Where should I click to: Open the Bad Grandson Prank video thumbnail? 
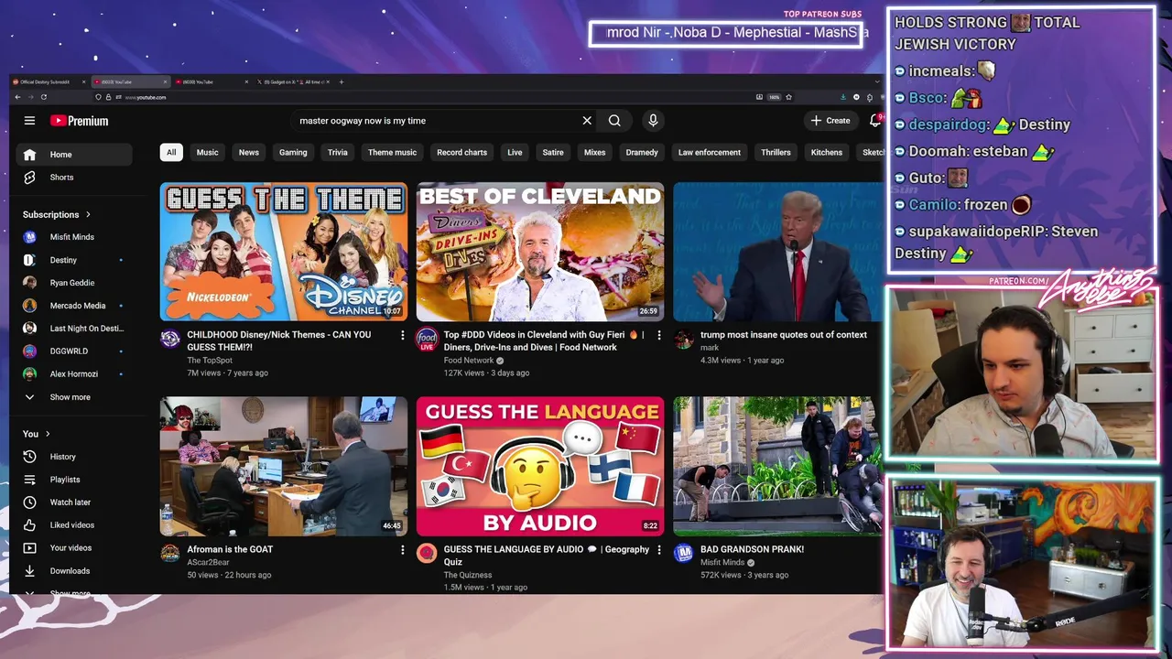pyautogui.click(x=778, y=466)
